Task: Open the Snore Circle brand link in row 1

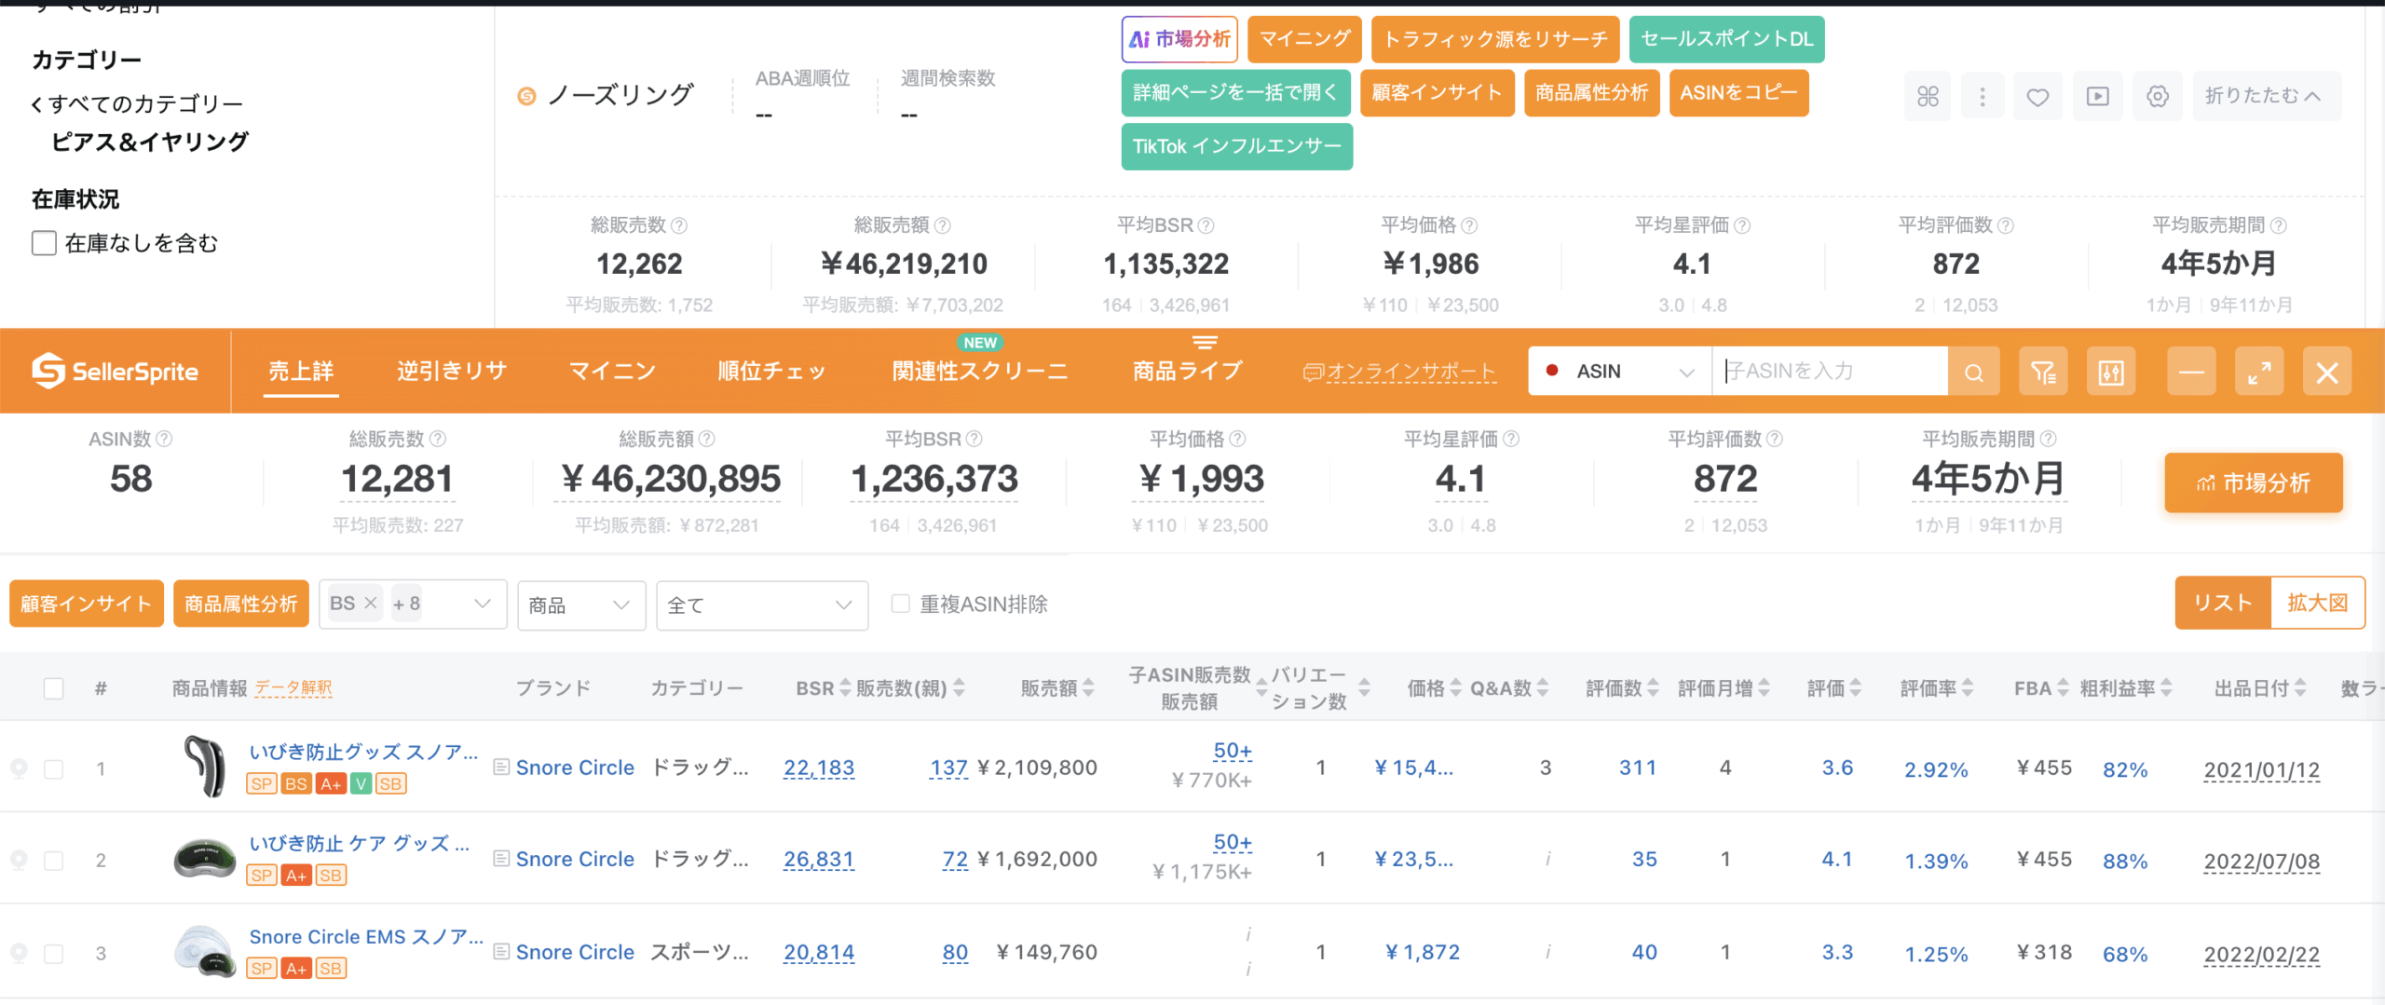Action: [575, 767]
